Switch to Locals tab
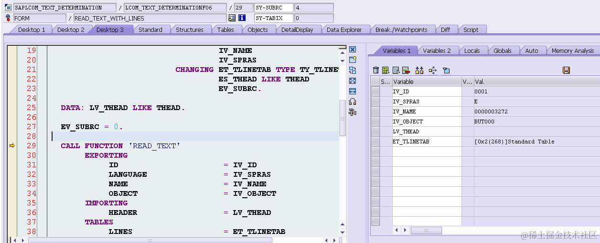 click(472, 51)
